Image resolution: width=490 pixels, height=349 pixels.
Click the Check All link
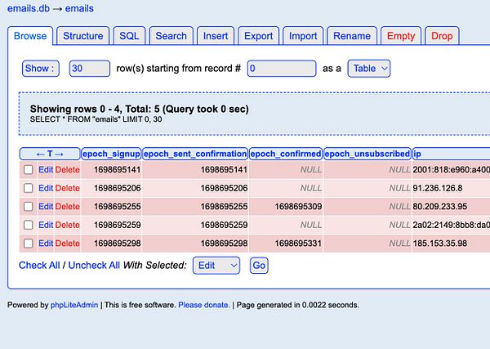tap(39, 265)
